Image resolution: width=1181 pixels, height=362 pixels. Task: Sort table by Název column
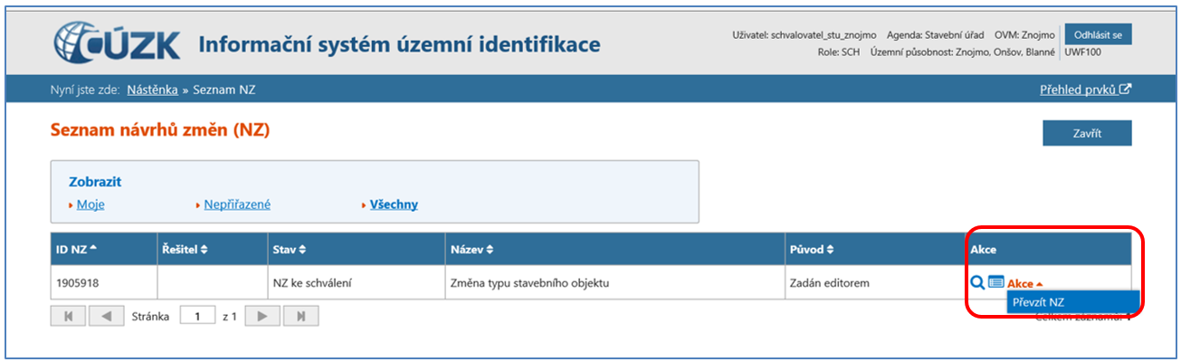pyautogui.click(x=471, y=249)
